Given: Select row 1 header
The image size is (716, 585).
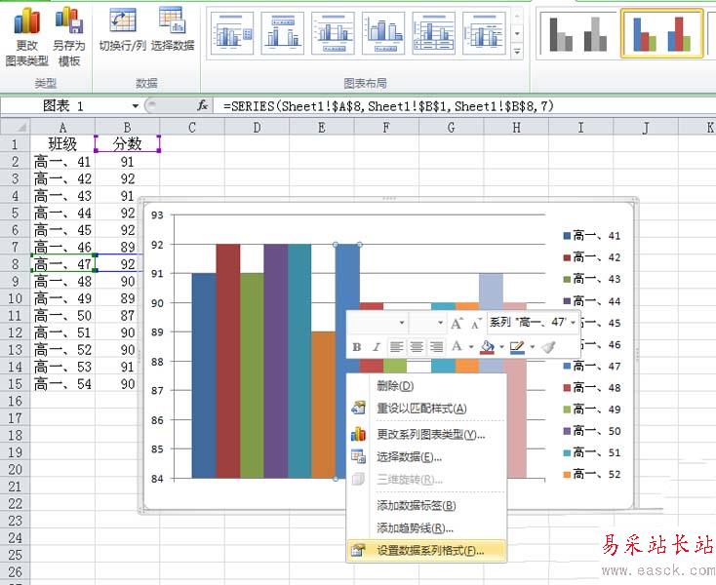Looking at the screenshot, I should click(x=15, y=144).
